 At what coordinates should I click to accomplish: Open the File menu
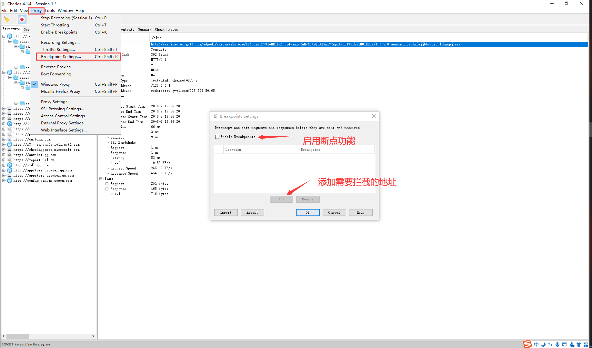[x=4, y=11]
